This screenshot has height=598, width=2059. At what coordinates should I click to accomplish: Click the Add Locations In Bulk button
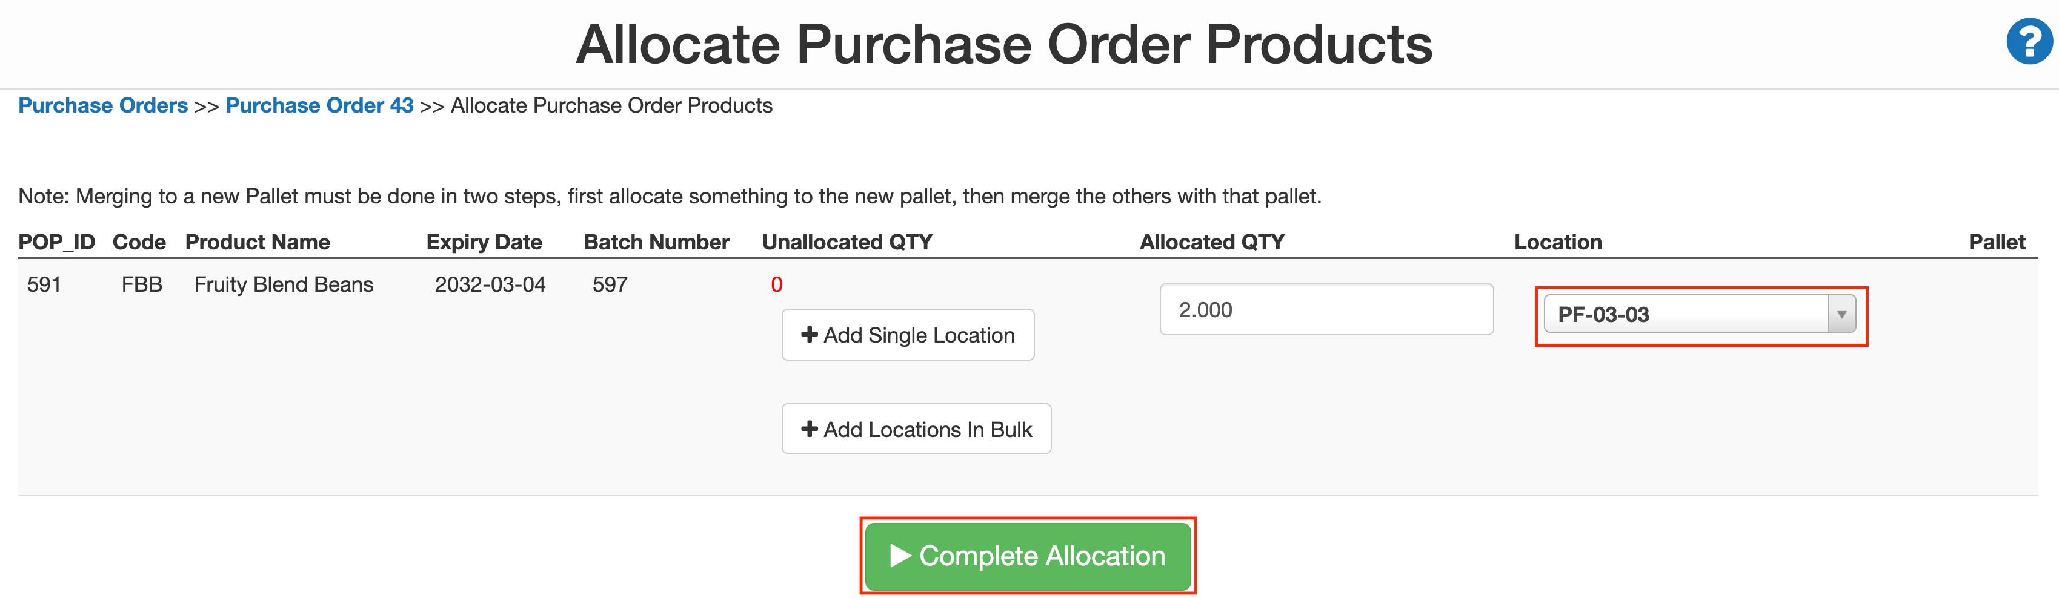pos(916,429)
